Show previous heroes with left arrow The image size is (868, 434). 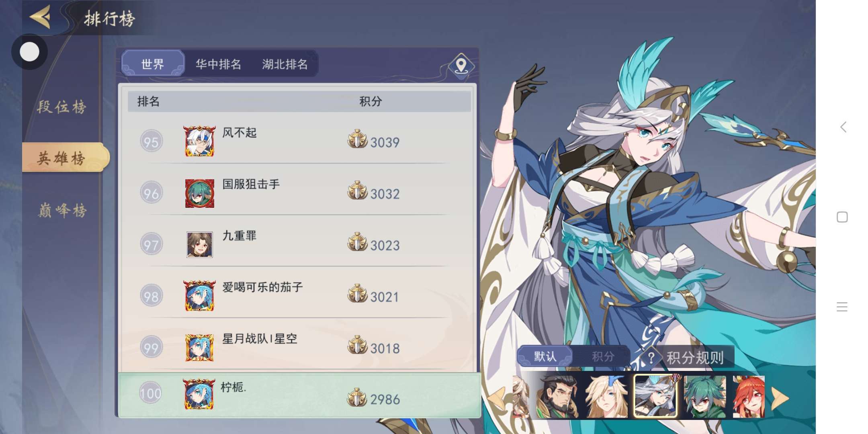497,398
